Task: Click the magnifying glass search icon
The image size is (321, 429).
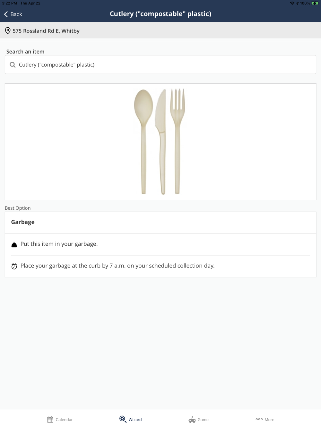Action: tap(13, 65)
